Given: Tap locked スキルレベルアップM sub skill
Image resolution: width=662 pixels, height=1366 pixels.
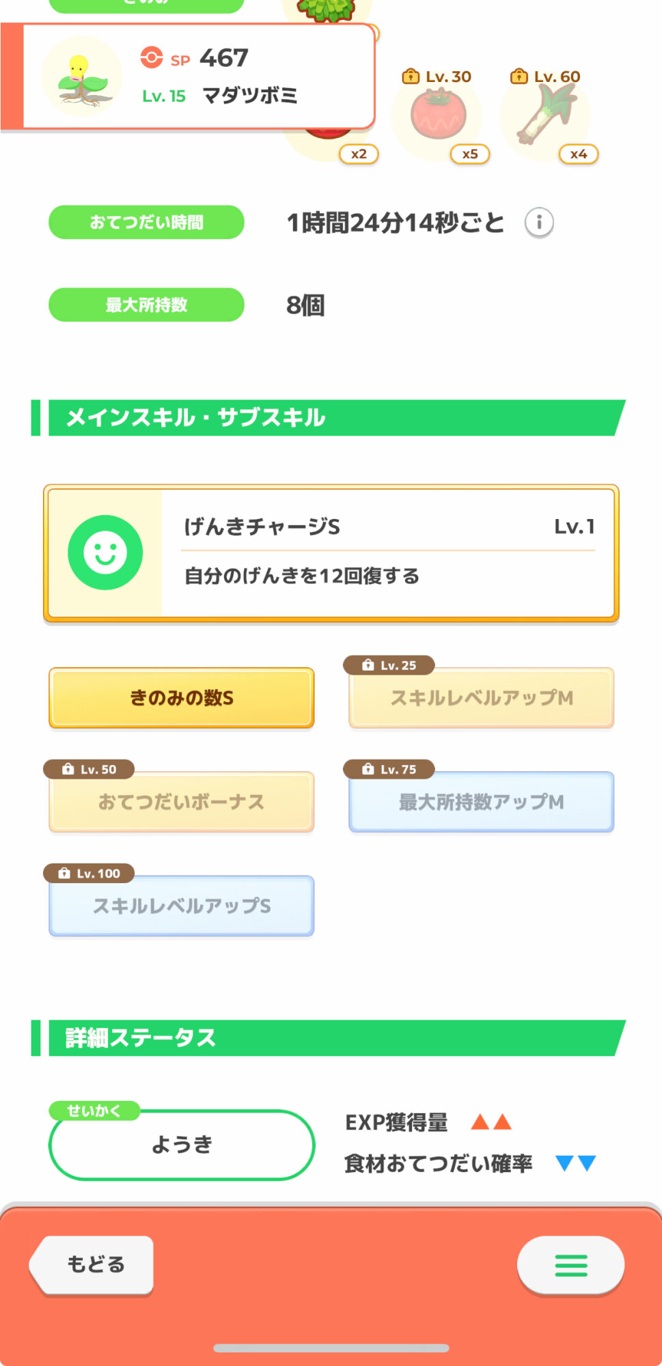Looking at the screenshot, I should click(481, 697).
